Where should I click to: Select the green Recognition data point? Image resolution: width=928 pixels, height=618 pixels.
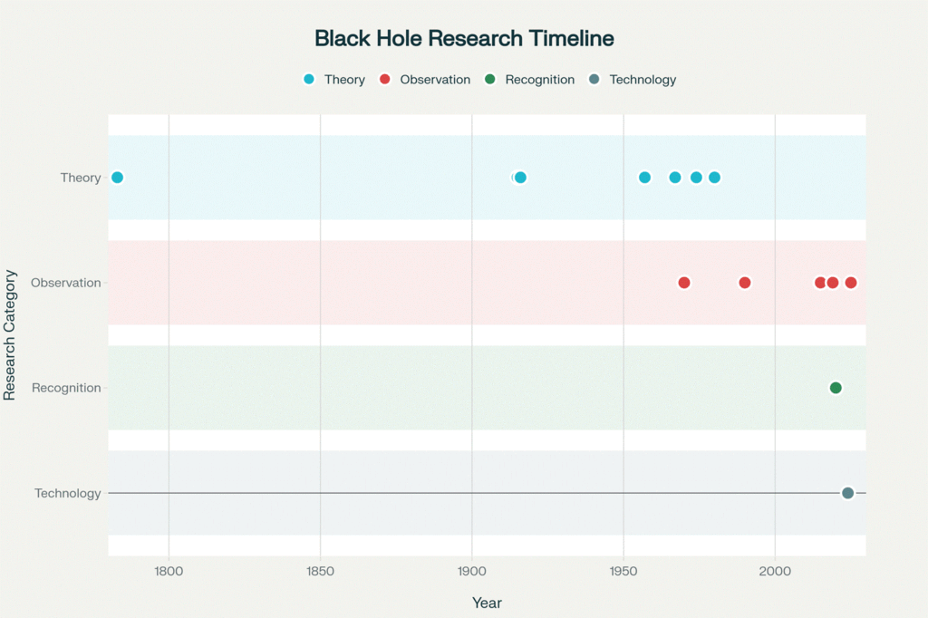pyautogui.click(x=836, y=388)
